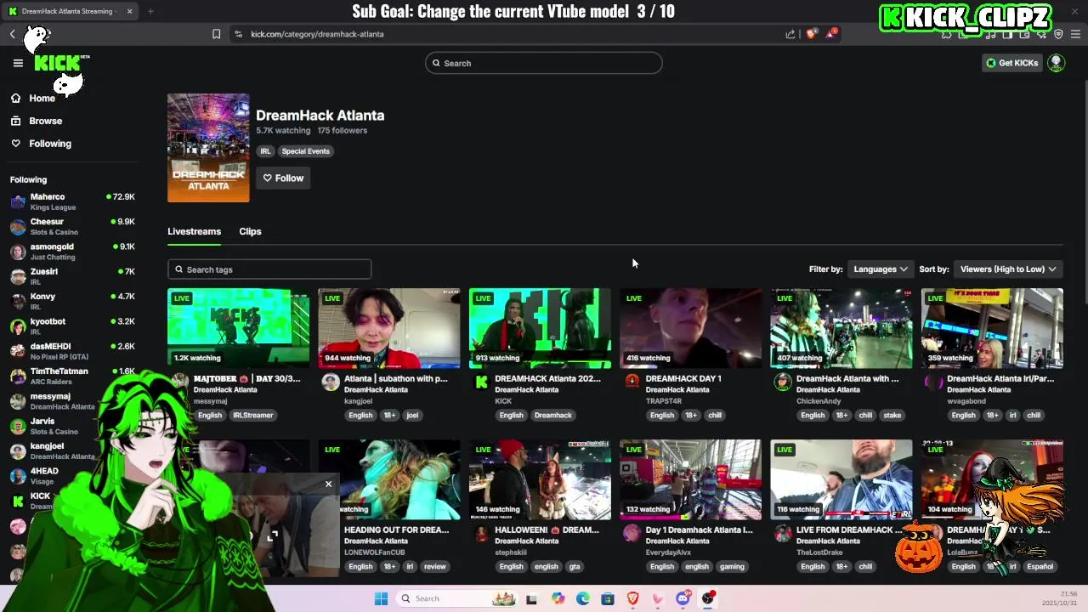This screenshot has height=612, width=1088.
Task: Open the browser extensions puzzle icon
Action: tap(946, 34)
